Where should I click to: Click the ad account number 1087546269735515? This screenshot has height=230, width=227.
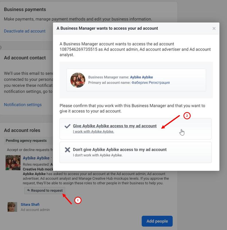(x=79, y=49)
